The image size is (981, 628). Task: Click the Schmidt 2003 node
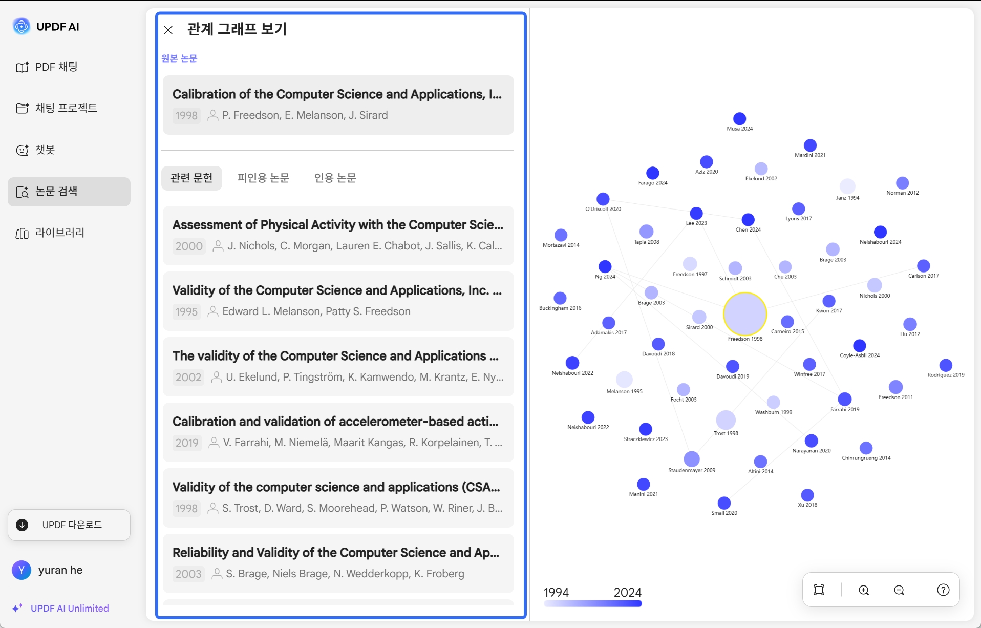pyautogui.click(x=735, y=268)
